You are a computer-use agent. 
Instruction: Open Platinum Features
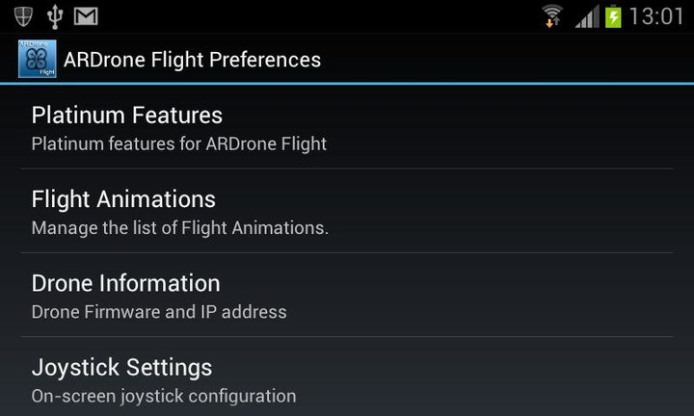(127, 116)
